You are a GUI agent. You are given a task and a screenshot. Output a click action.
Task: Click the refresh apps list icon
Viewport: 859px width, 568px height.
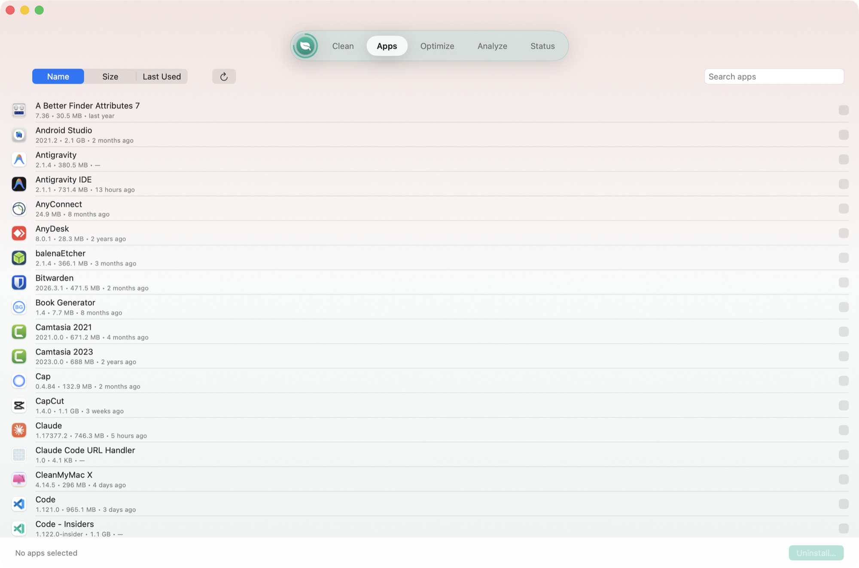(224, 76)
